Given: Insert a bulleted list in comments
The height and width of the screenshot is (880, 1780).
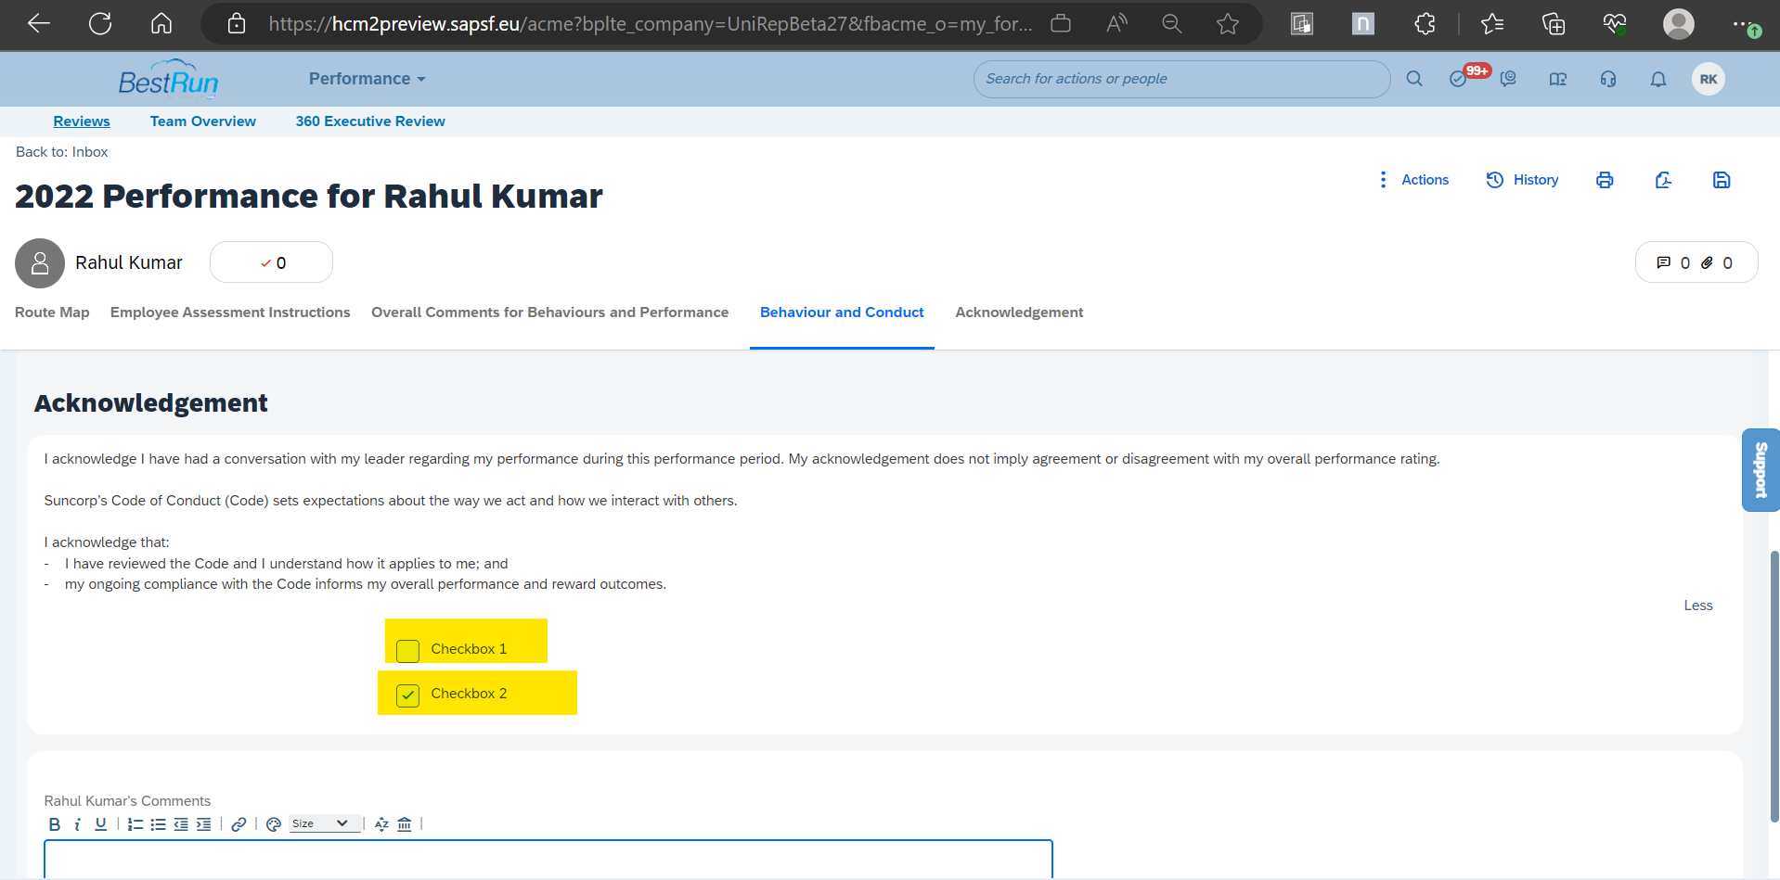Looking at the screenshot, I should [x=159, y=824].
